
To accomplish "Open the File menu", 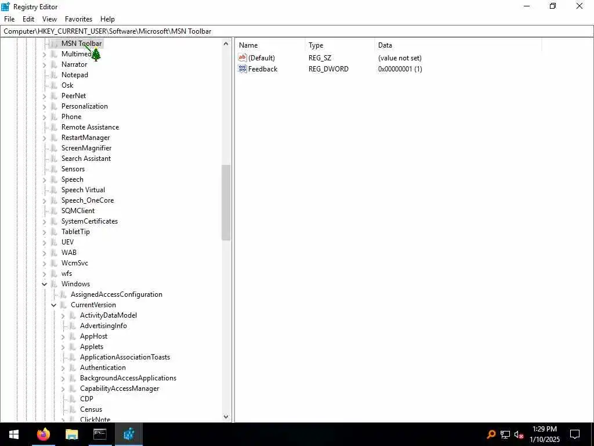I will coord(9,19).
